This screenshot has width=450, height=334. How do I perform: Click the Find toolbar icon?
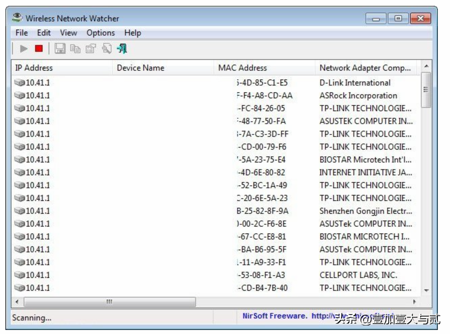[x=106, y=49]
